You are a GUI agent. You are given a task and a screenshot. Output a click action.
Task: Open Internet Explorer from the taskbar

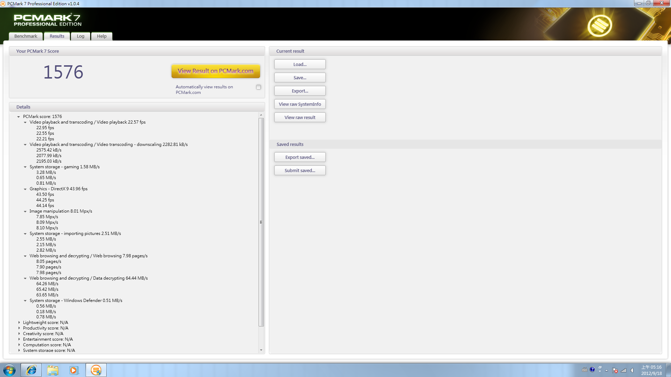[x=31, y=370]
